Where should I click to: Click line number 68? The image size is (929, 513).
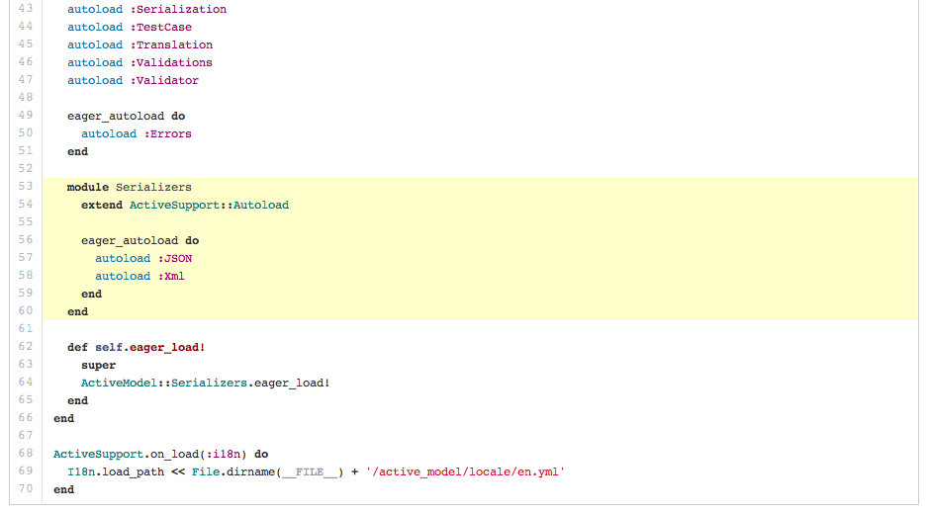[x=25, y=454]
